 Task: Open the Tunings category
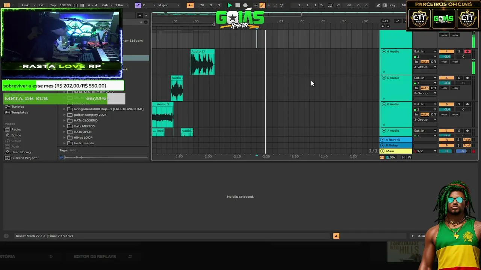click(17, 107)
